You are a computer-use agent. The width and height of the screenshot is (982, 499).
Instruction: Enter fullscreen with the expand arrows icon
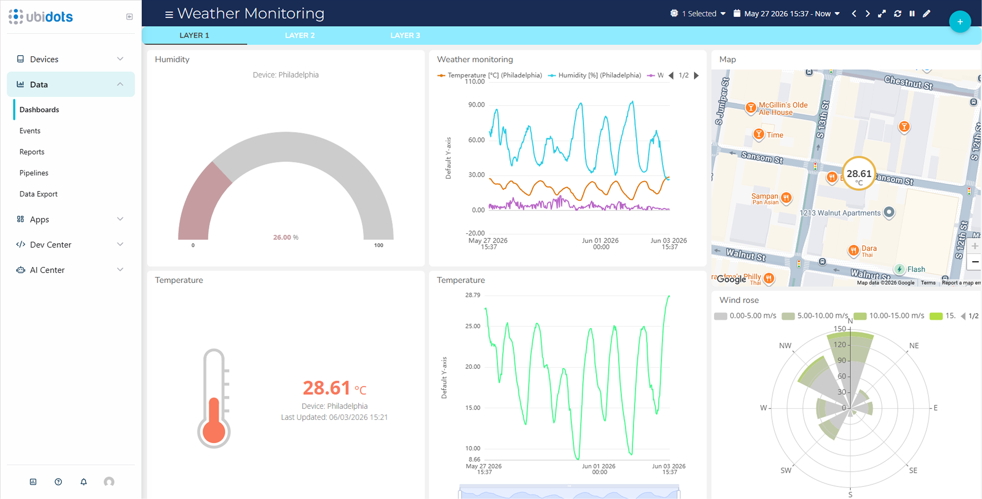882,14
